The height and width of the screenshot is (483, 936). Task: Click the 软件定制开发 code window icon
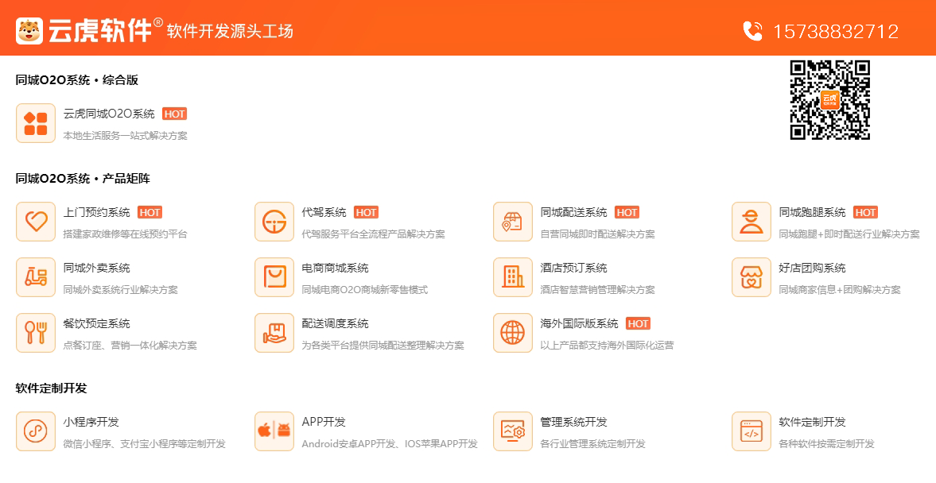(x=752, y=431)
